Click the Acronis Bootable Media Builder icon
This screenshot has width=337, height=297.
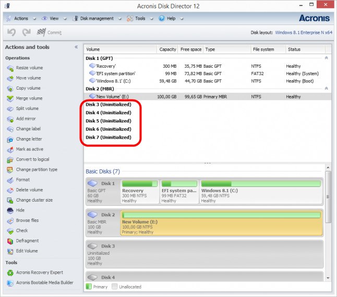(x=10, y=283)
